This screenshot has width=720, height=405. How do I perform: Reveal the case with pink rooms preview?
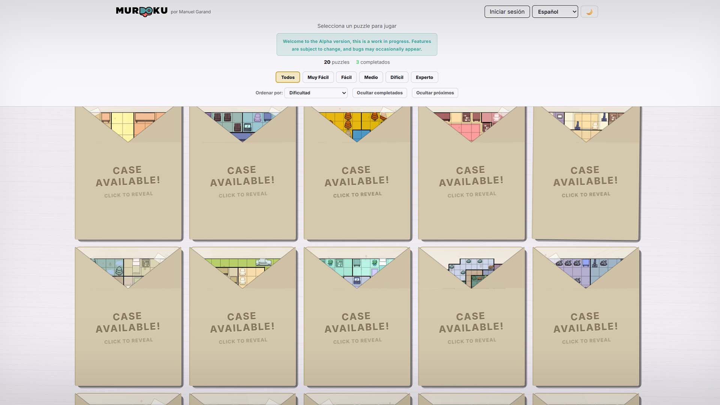coord(471,173)
